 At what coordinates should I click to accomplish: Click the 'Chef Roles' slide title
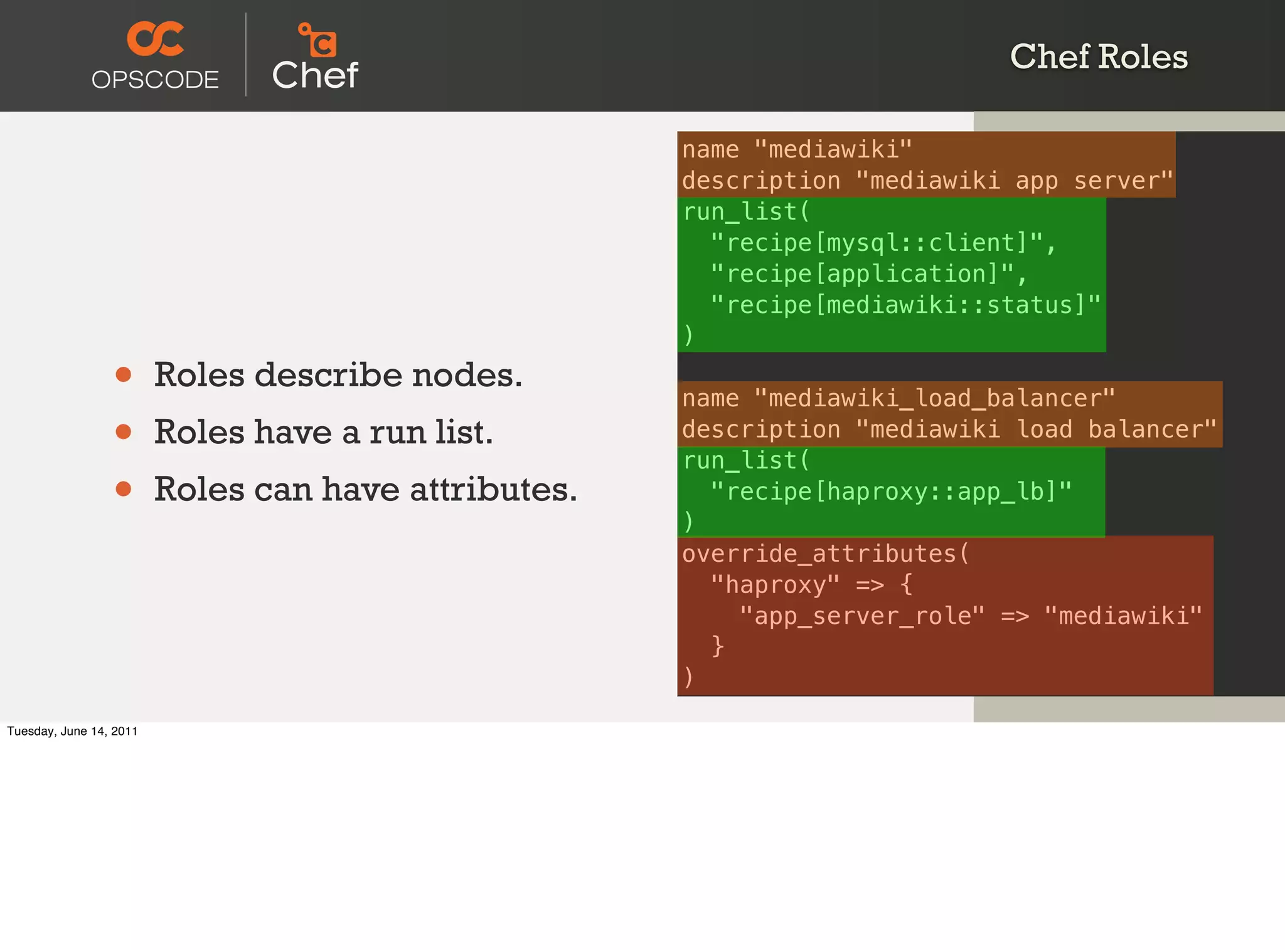pyautogui.click(x=1099, y=56)
